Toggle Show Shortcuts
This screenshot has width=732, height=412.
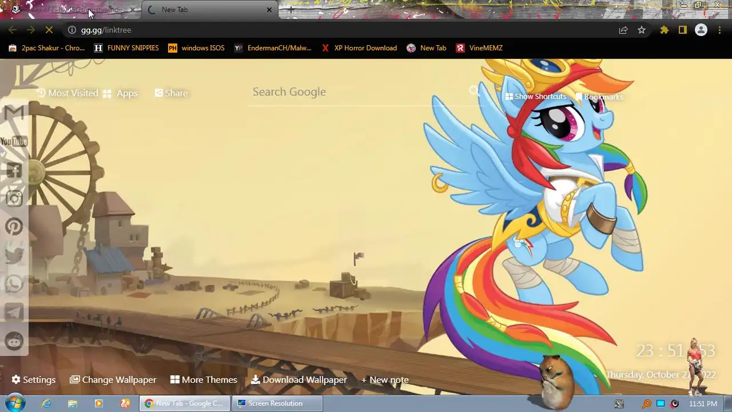point(535,97)
